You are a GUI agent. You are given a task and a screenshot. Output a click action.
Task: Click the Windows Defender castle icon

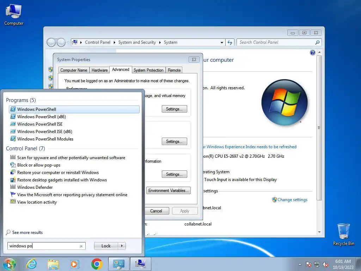point(13,187)
